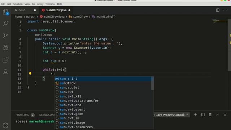The width and height of the screenshot is (231, 130).
Task: Open the Source Control view icon
Action: 5,35
